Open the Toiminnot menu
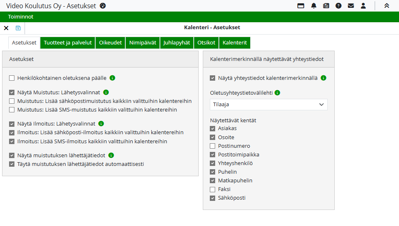This screenshot has height=226, width=399. pos(21,17)
